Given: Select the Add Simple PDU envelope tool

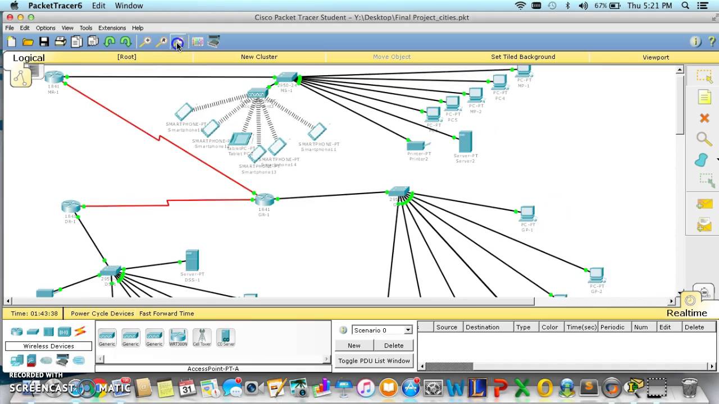Looking at the screenshot, I should tap(704, 204).
